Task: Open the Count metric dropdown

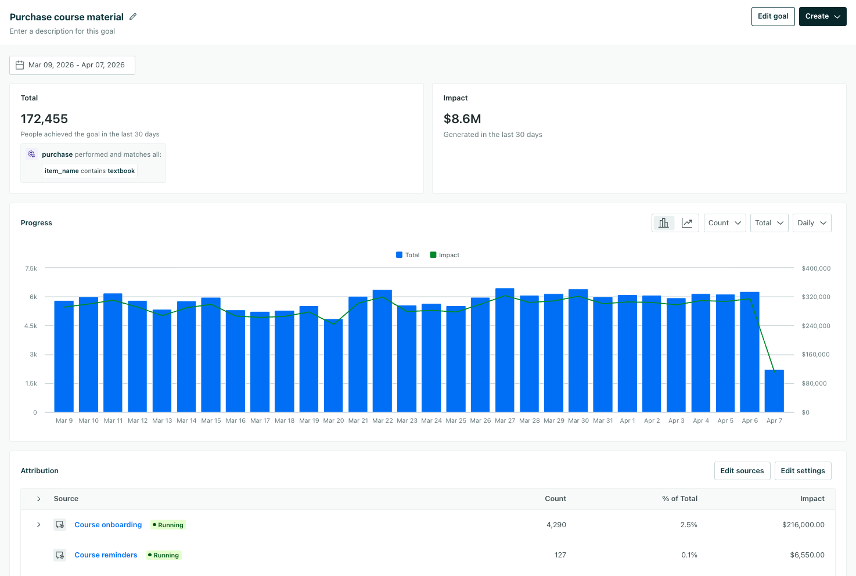Action: pyautogui.click(x=724, y=222)
